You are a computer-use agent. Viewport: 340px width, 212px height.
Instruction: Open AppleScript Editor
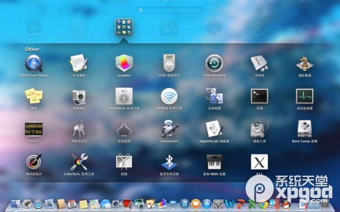point(214,129)
